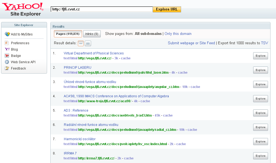Open the Inlinks (9) tab
Viewport: 276px width, 163px height.
tap(92, 34)
